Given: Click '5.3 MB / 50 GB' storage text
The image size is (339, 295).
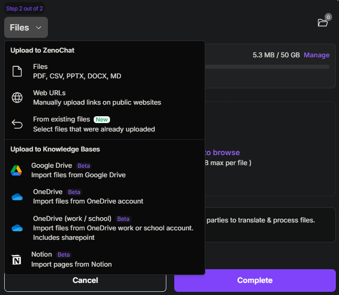Looking at the screenshot, I should tap(276, 55).
